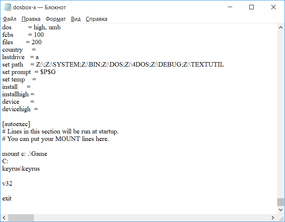Screen dimensions: 285x222
Task: Click the comment 'You can put your MOUNT lines here'
Action: 56,139
